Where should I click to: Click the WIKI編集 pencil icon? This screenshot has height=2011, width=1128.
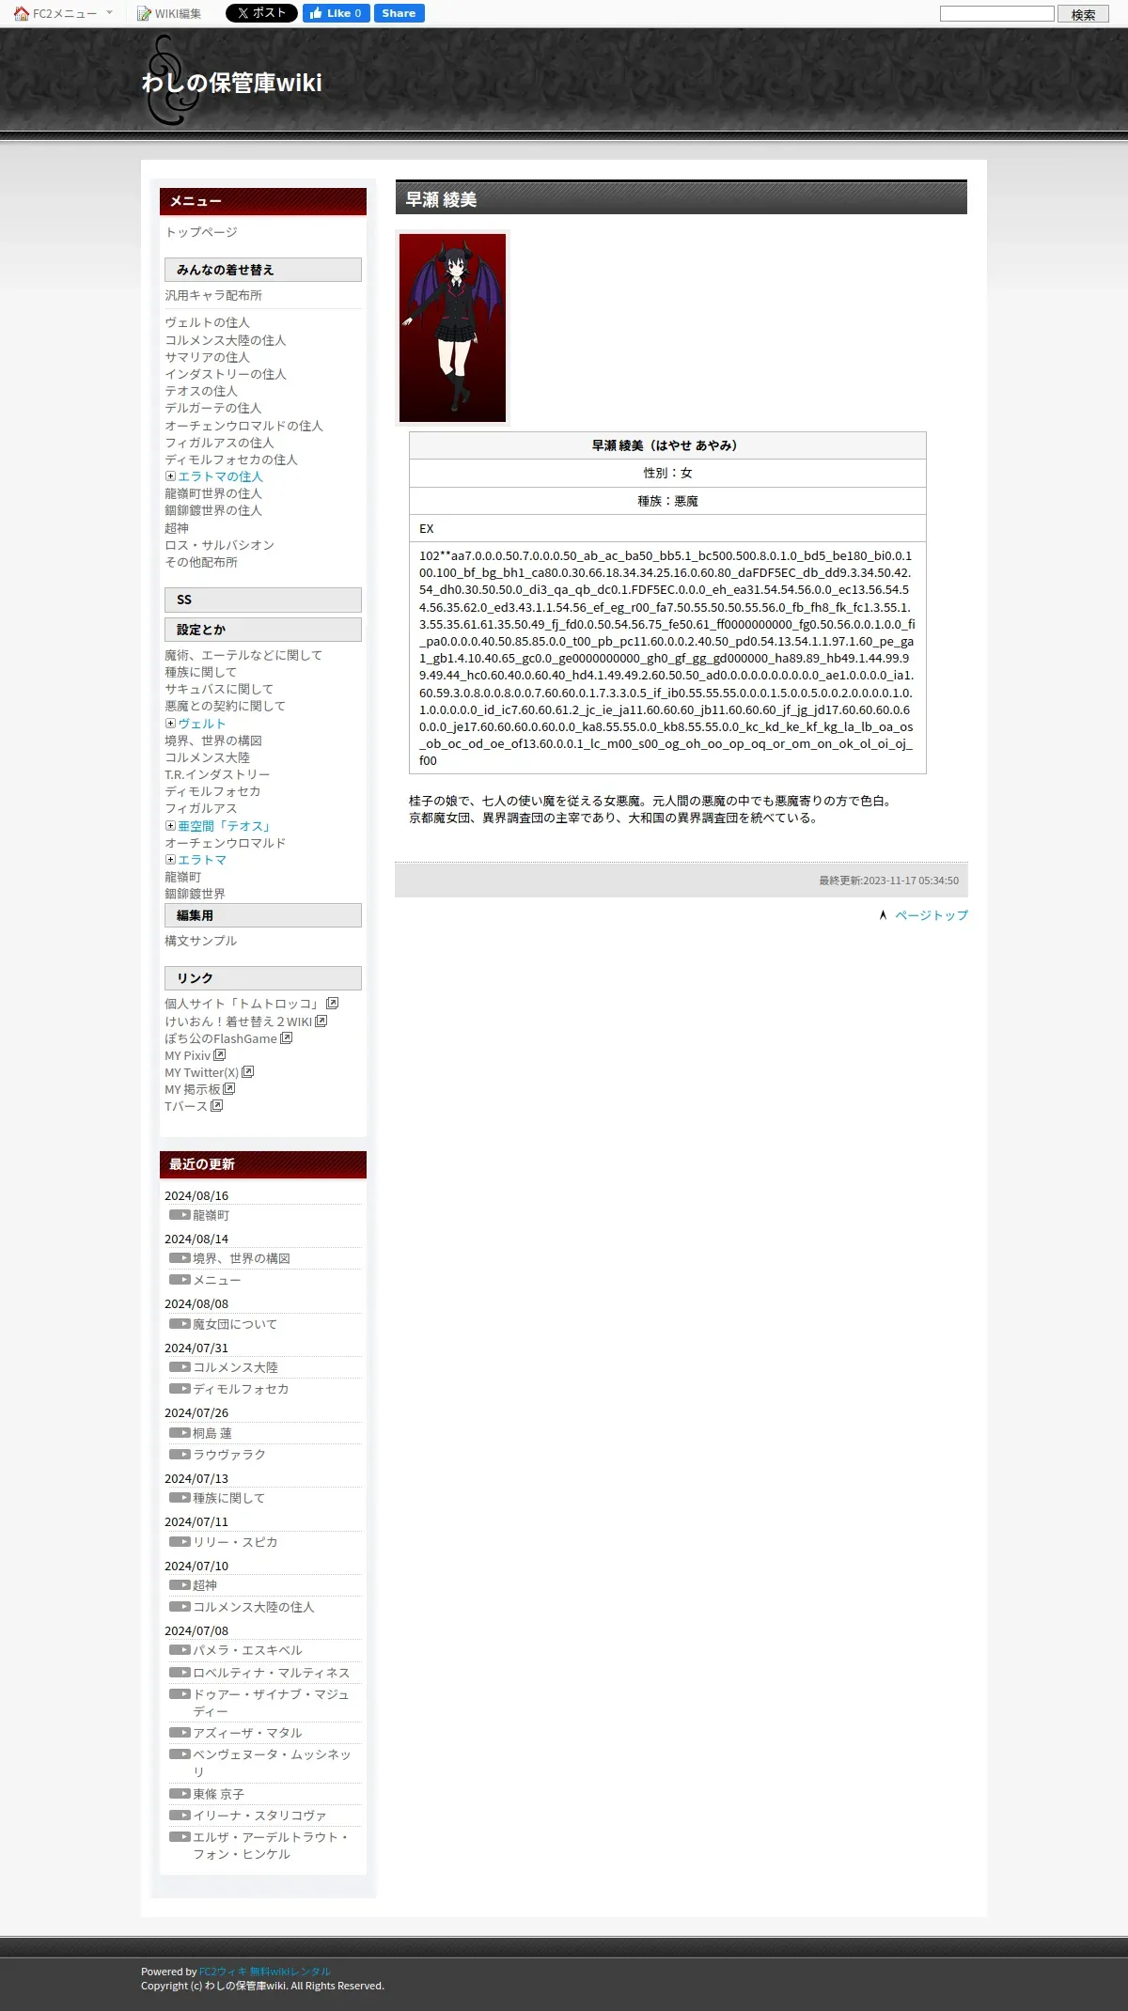144,13
